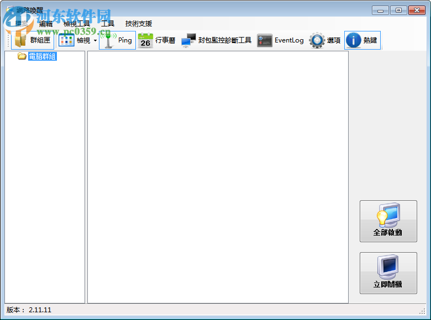This screenshot has height=320, width=431.
Task: Open 封包監控診斷工具 packet monitor
Action: pos(216,40)
